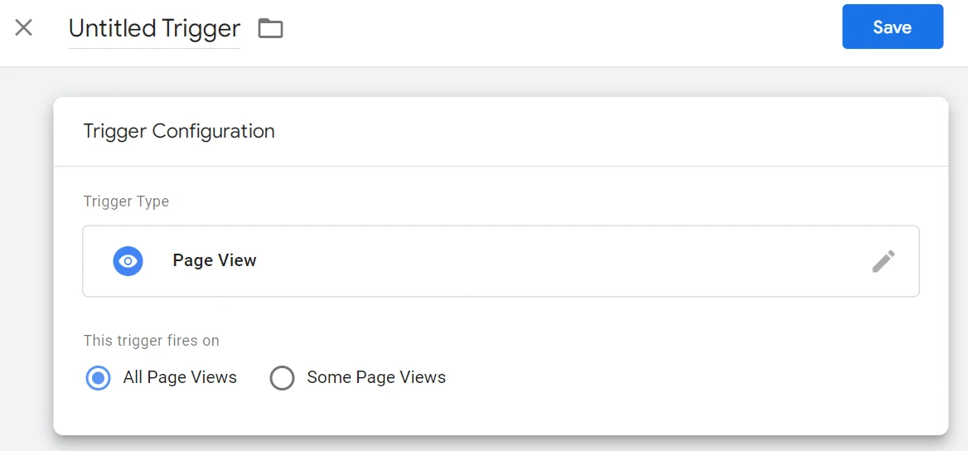Select the All Page Views radio circle
This screenshot has height=451, width=968.
pos(98,378)
